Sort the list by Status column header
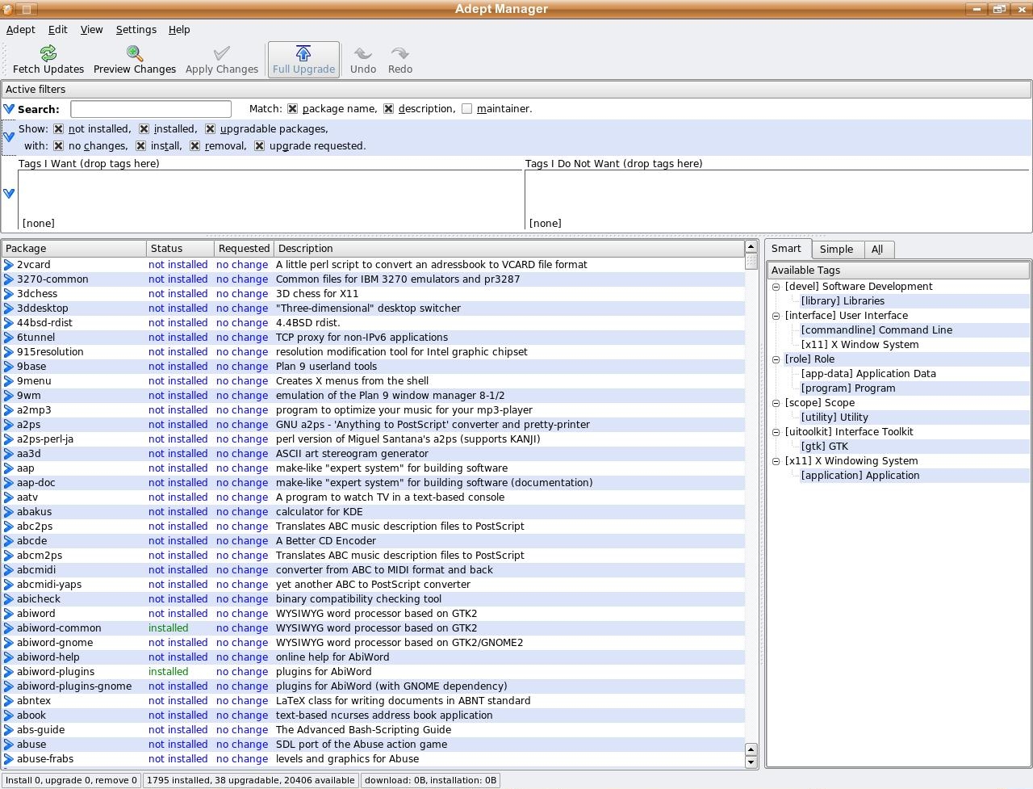Image resolution: width=1033 pixels, height=789 pixels. pos(180,249)
